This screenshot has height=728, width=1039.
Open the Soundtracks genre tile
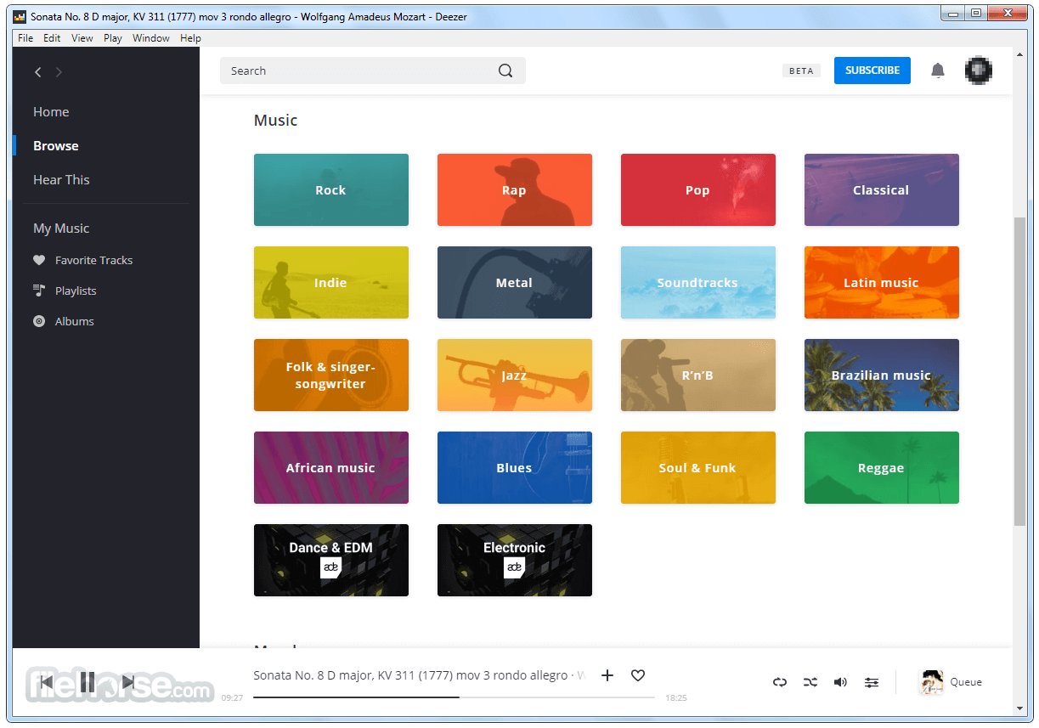click(698, 282)
